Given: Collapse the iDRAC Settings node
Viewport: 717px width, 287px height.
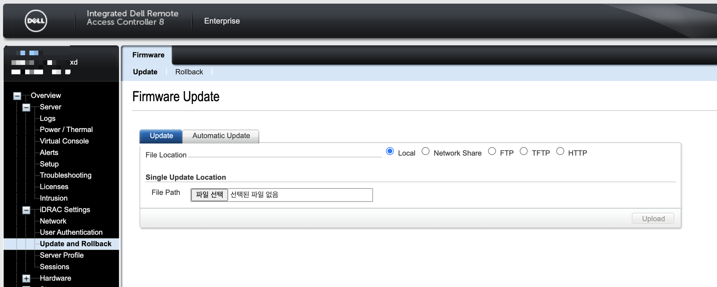Looking at the screenshot, I should [x=26, y=210].
